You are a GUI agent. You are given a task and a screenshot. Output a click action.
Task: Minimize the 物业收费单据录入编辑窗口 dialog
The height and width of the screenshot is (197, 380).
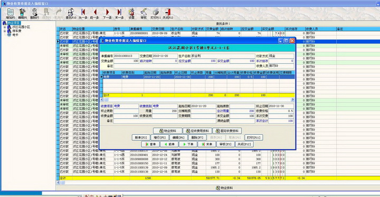pos(281,41)
